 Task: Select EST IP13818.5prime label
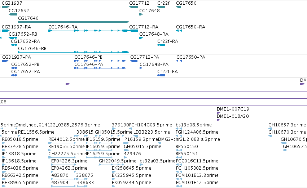(19, 153)
